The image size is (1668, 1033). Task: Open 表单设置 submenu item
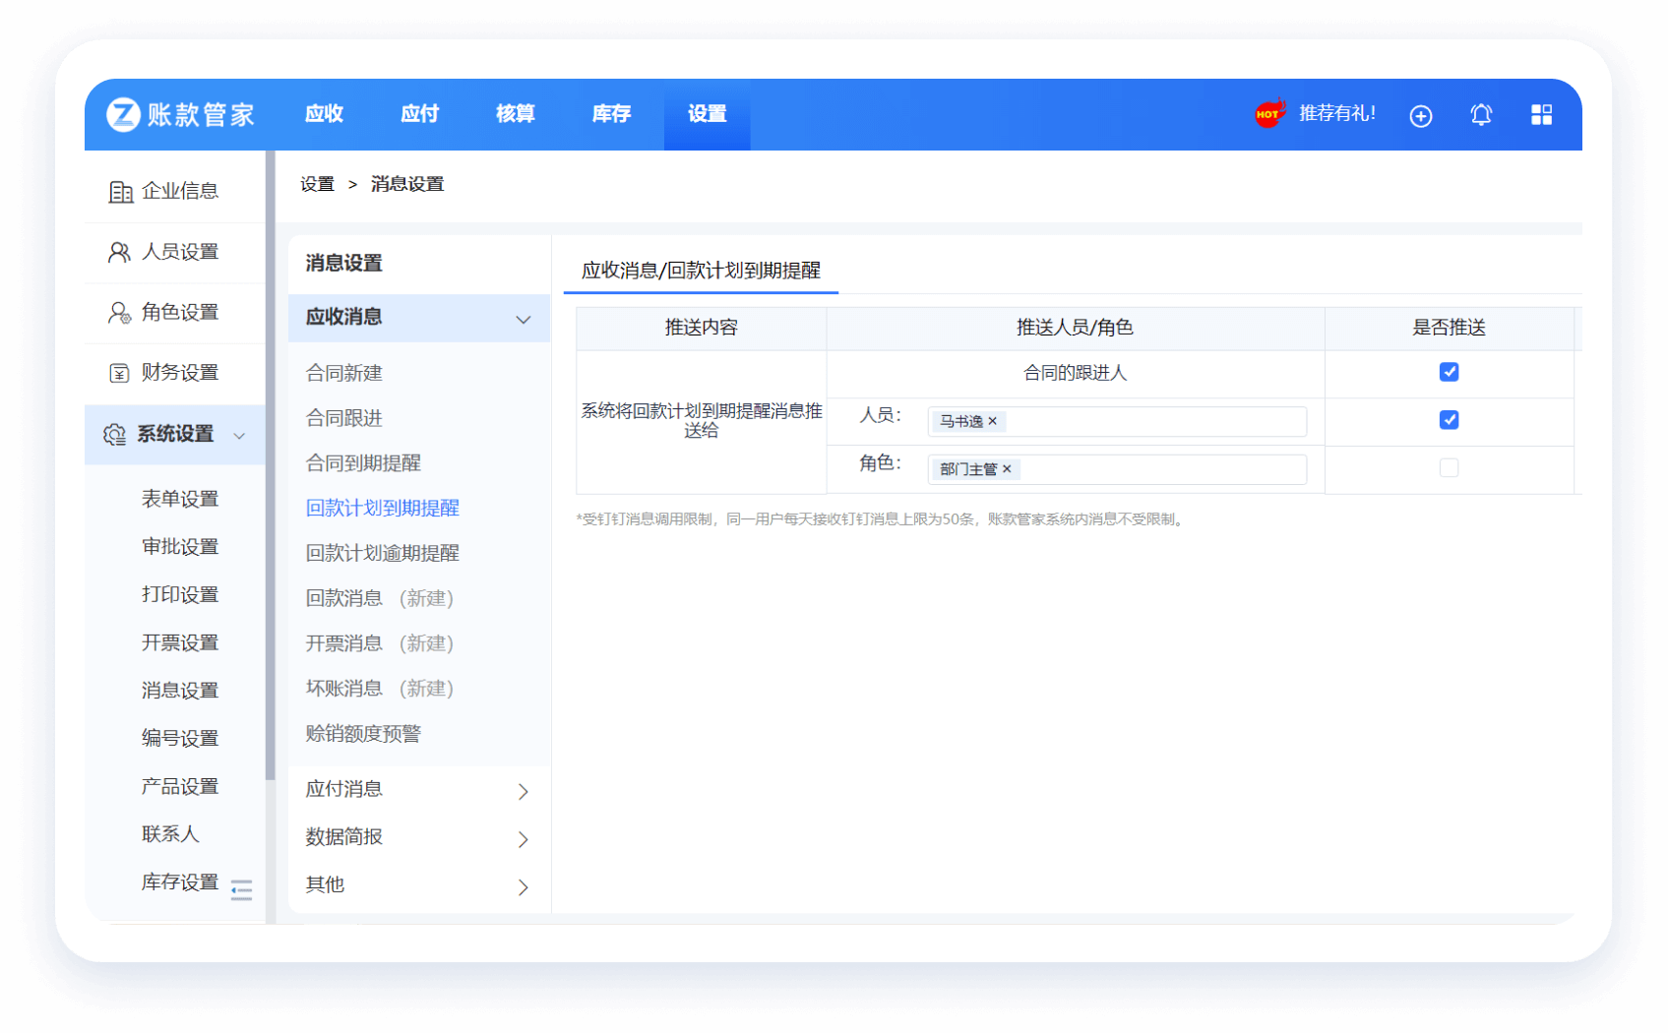point(180,499)
